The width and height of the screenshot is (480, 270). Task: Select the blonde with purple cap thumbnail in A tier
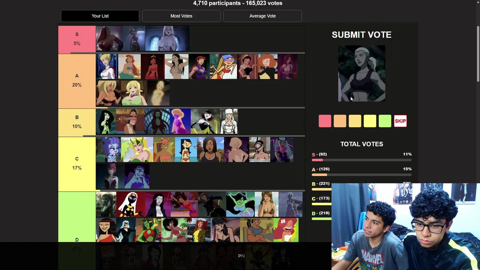tap(223, 66)
